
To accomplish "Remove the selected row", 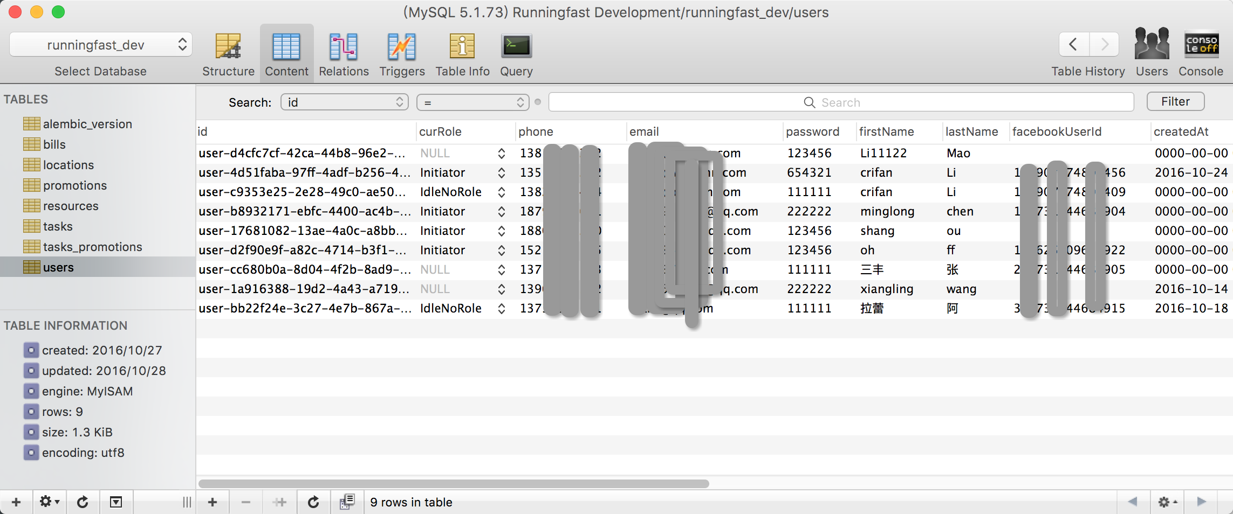I will (x=246, y=502).
